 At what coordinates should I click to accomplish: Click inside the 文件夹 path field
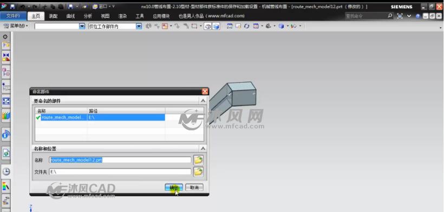[120, 171]
